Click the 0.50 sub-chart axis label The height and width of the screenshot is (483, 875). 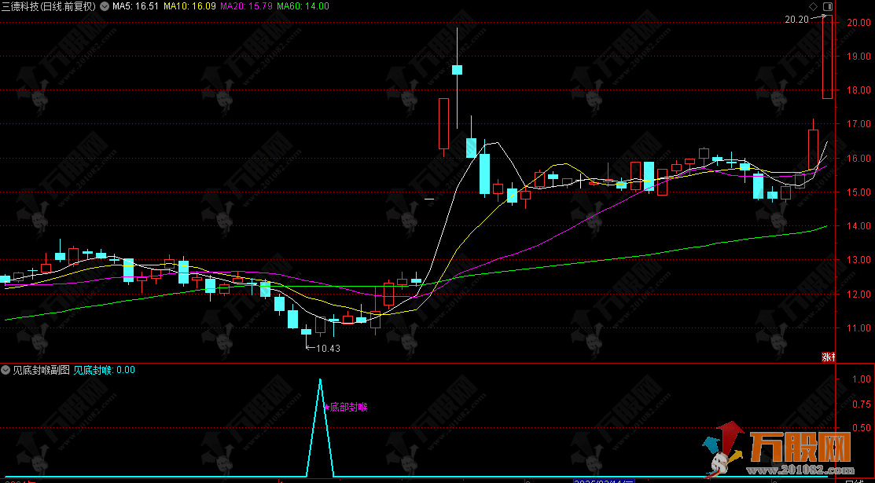pyautogui.click(x=863, y=428)
